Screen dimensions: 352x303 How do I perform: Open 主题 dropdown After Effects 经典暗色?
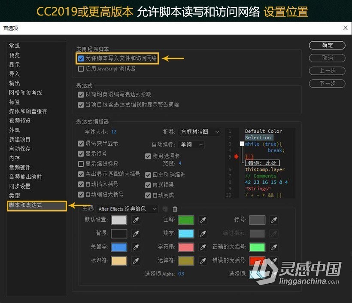pyautogui.click(x=127, y=209)
